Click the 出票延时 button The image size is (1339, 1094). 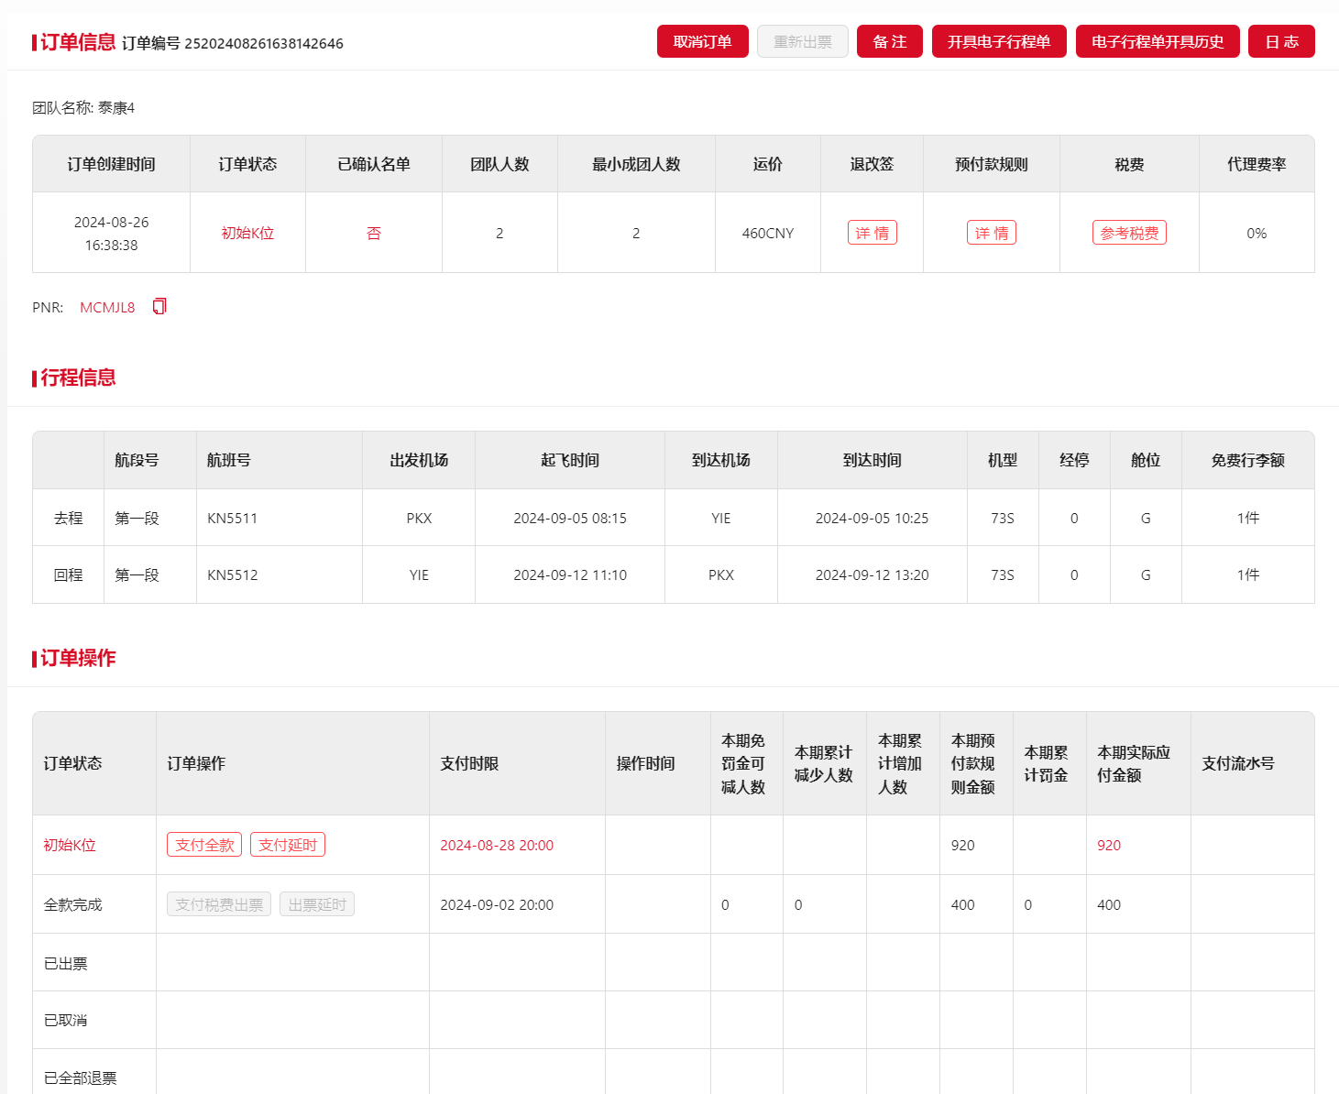tap(317, 904)
